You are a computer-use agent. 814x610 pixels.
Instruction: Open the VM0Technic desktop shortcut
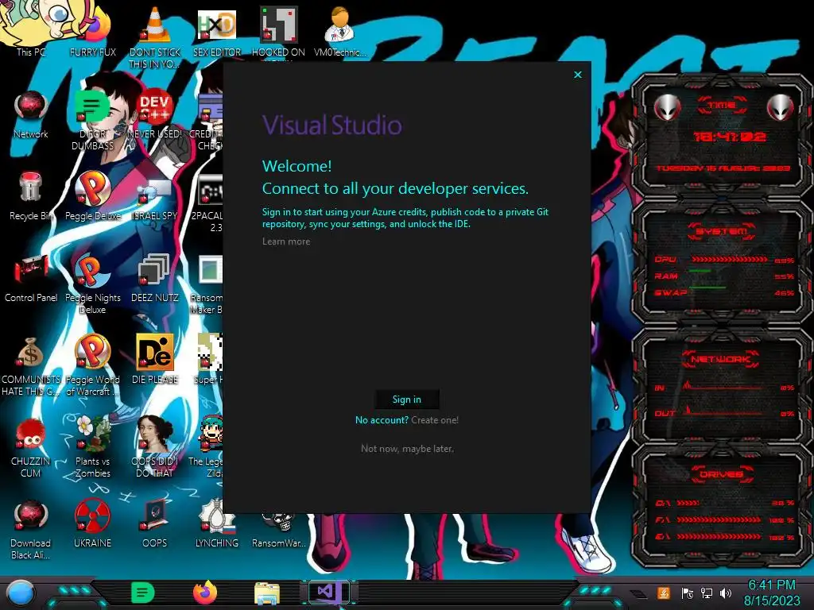[340, 31]
